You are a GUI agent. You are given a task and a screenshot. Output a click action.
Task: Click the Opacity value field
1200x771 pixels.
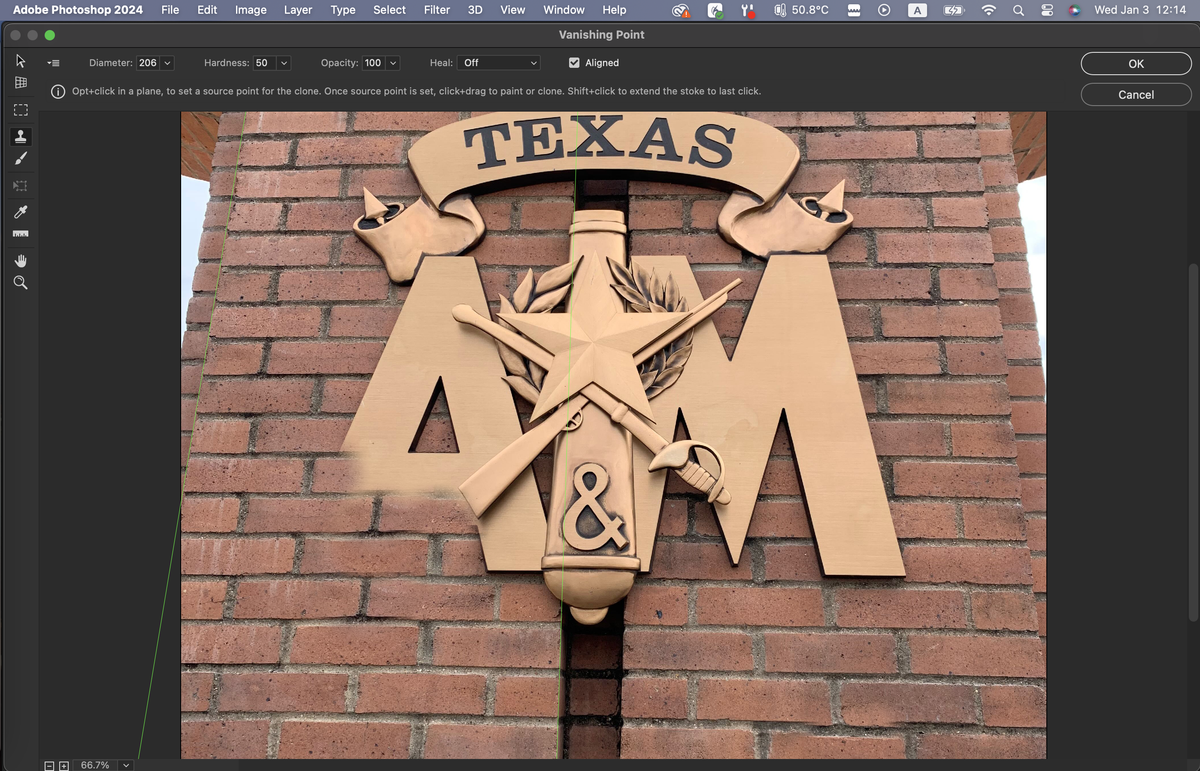[373, 63]
